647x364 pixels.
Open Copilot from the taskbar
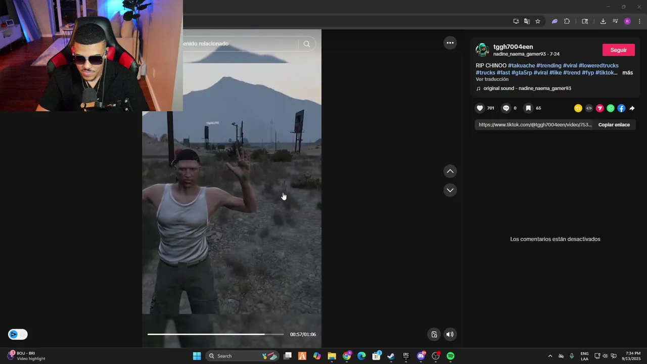click(x=317, y=356)
